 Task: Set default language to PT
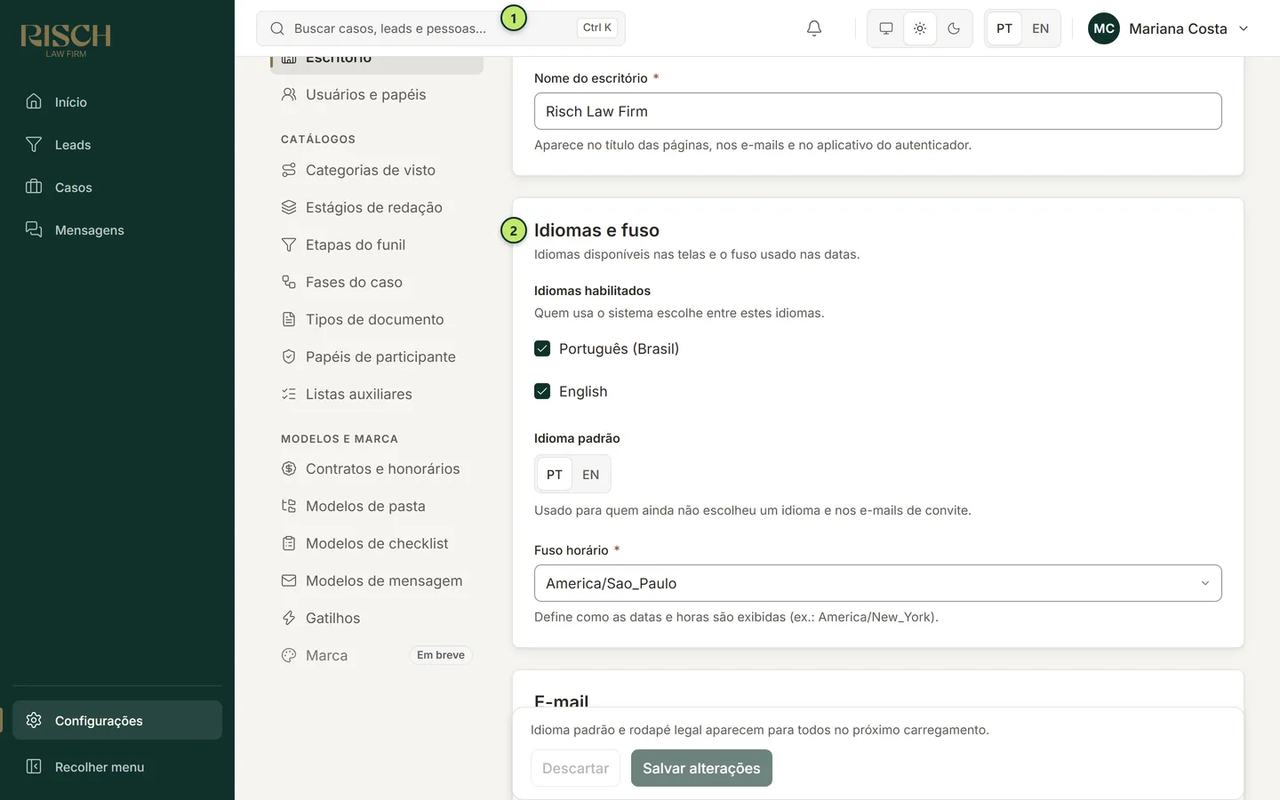coord(555,475)
